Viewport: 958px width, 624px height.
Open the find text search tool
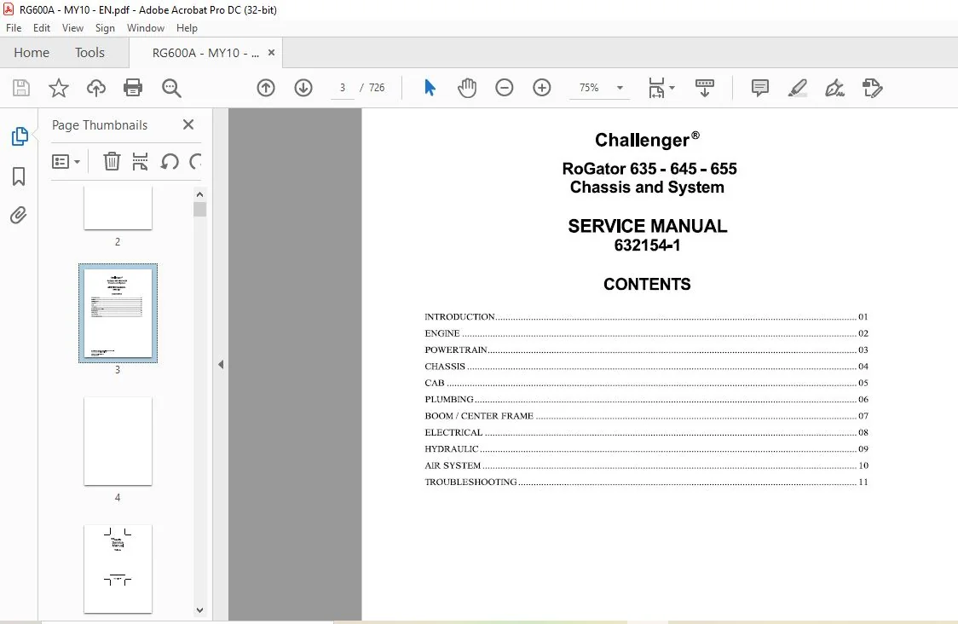click(171, 88)
